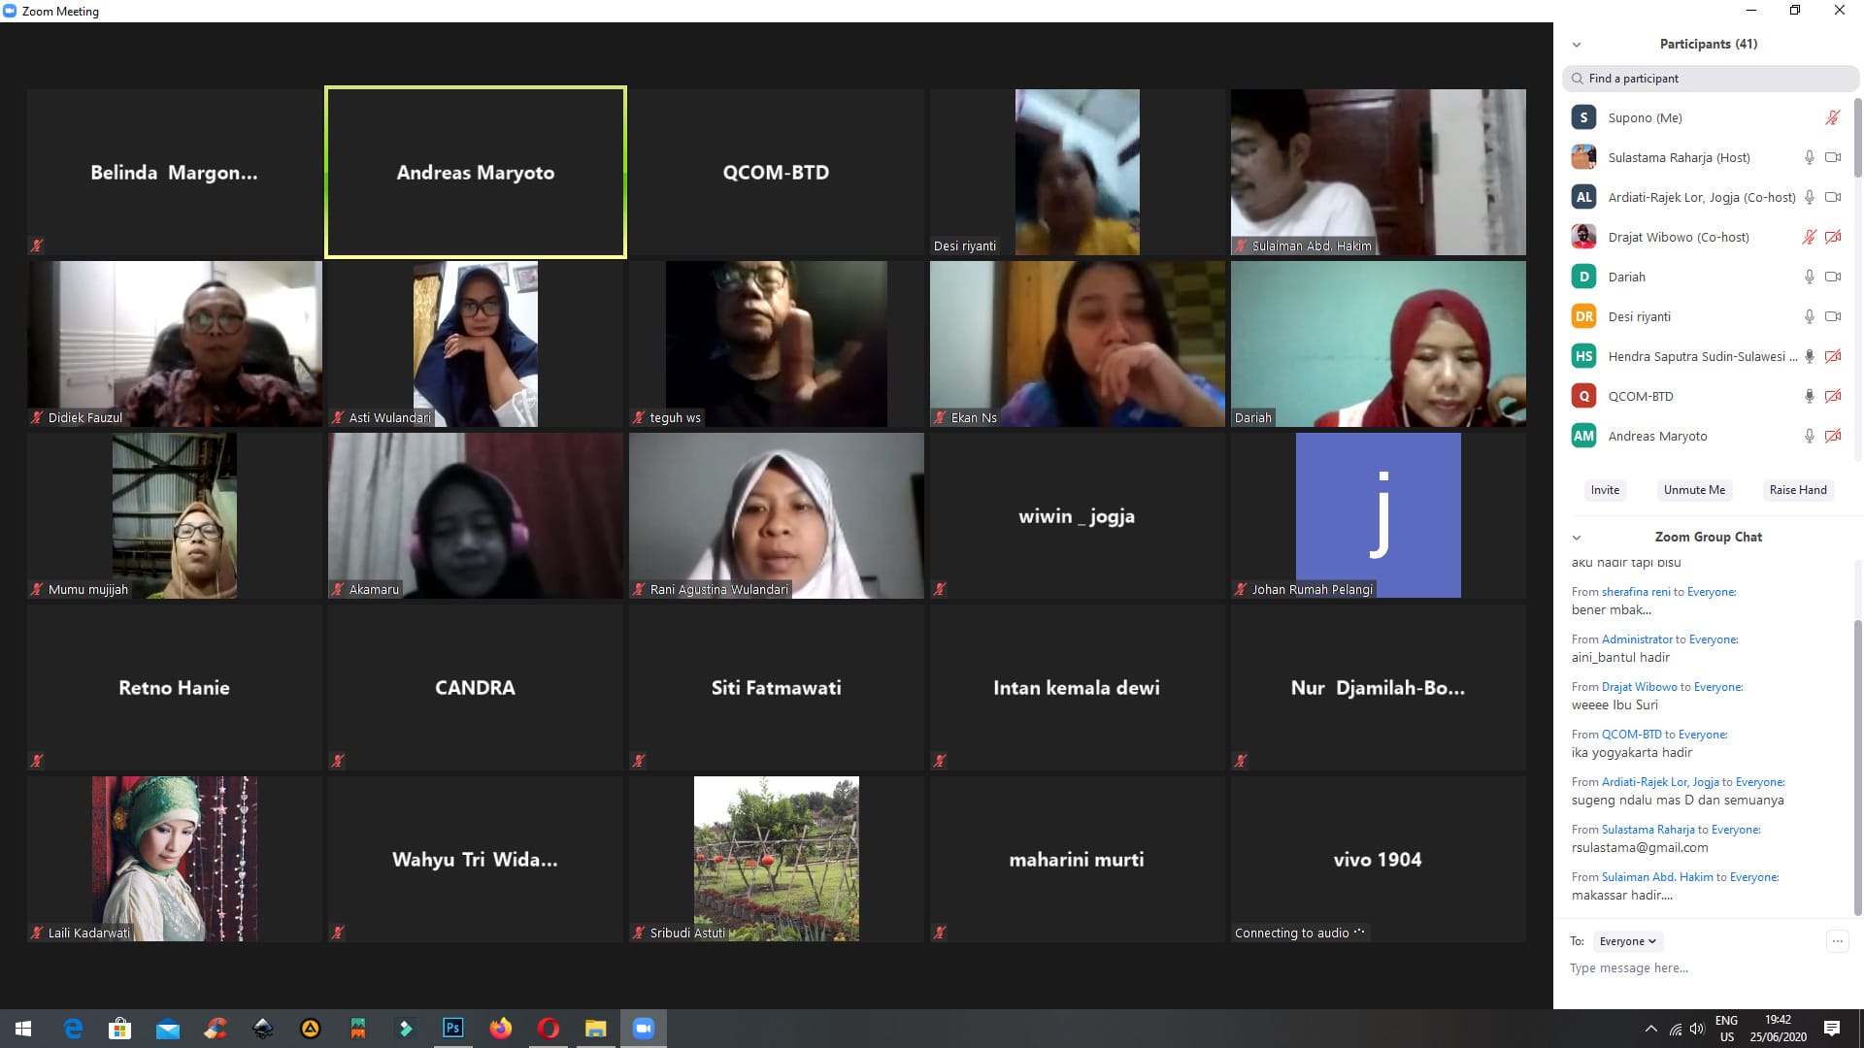Open Photoshop from the taskbar
Screen dimensions: 1864x1048
pyautogui.click(x=452, y=1029)
